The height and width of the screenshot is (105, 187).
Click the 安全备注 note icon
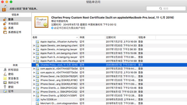5,78
